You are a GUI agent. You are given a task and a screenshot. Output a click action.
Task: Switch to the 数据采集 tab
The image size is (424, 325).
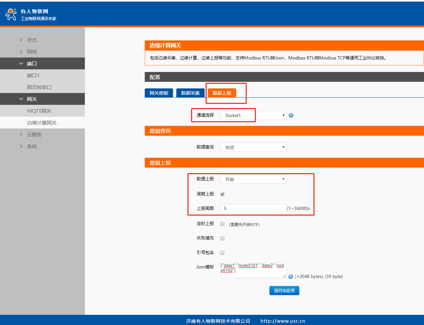tap(190, 93)
